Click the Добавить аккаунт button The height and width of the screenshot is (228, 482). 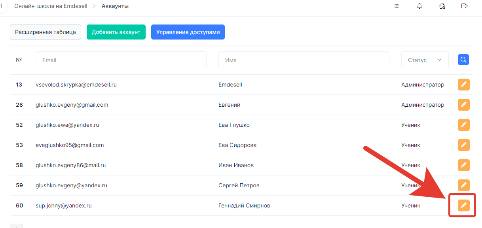coord(116,32)
